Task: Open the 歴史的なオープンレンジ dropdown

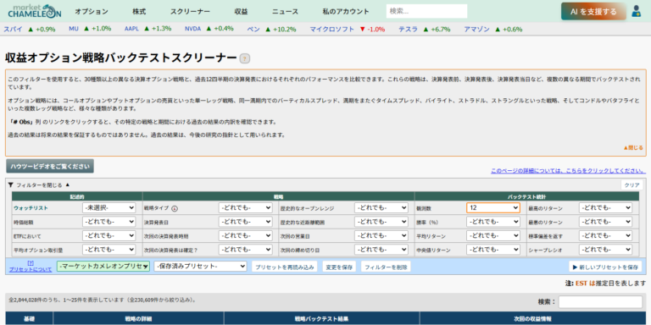Action: 381,207
